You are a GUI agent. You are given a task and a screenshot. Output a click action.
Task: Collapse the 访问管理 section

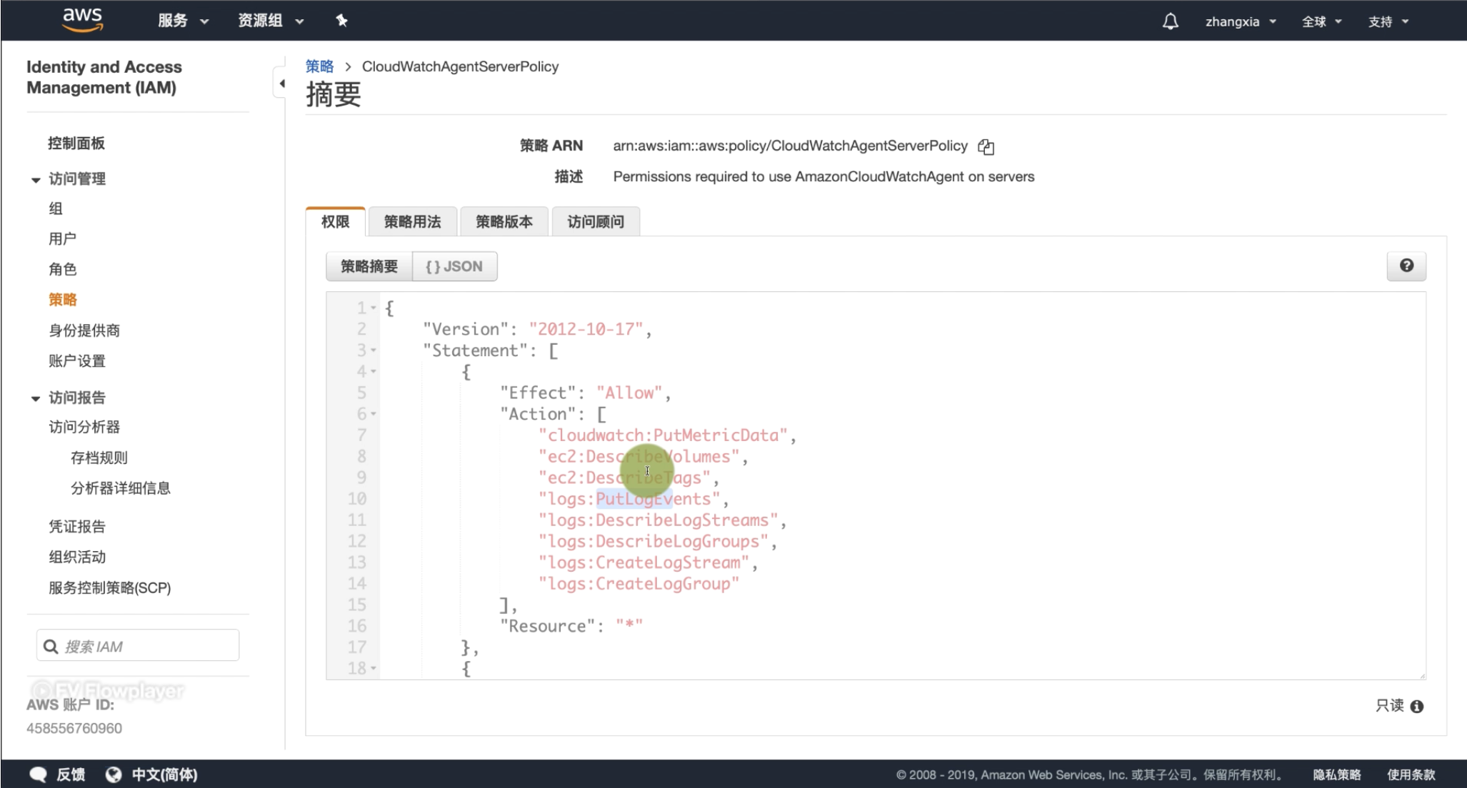click(36, 180)
